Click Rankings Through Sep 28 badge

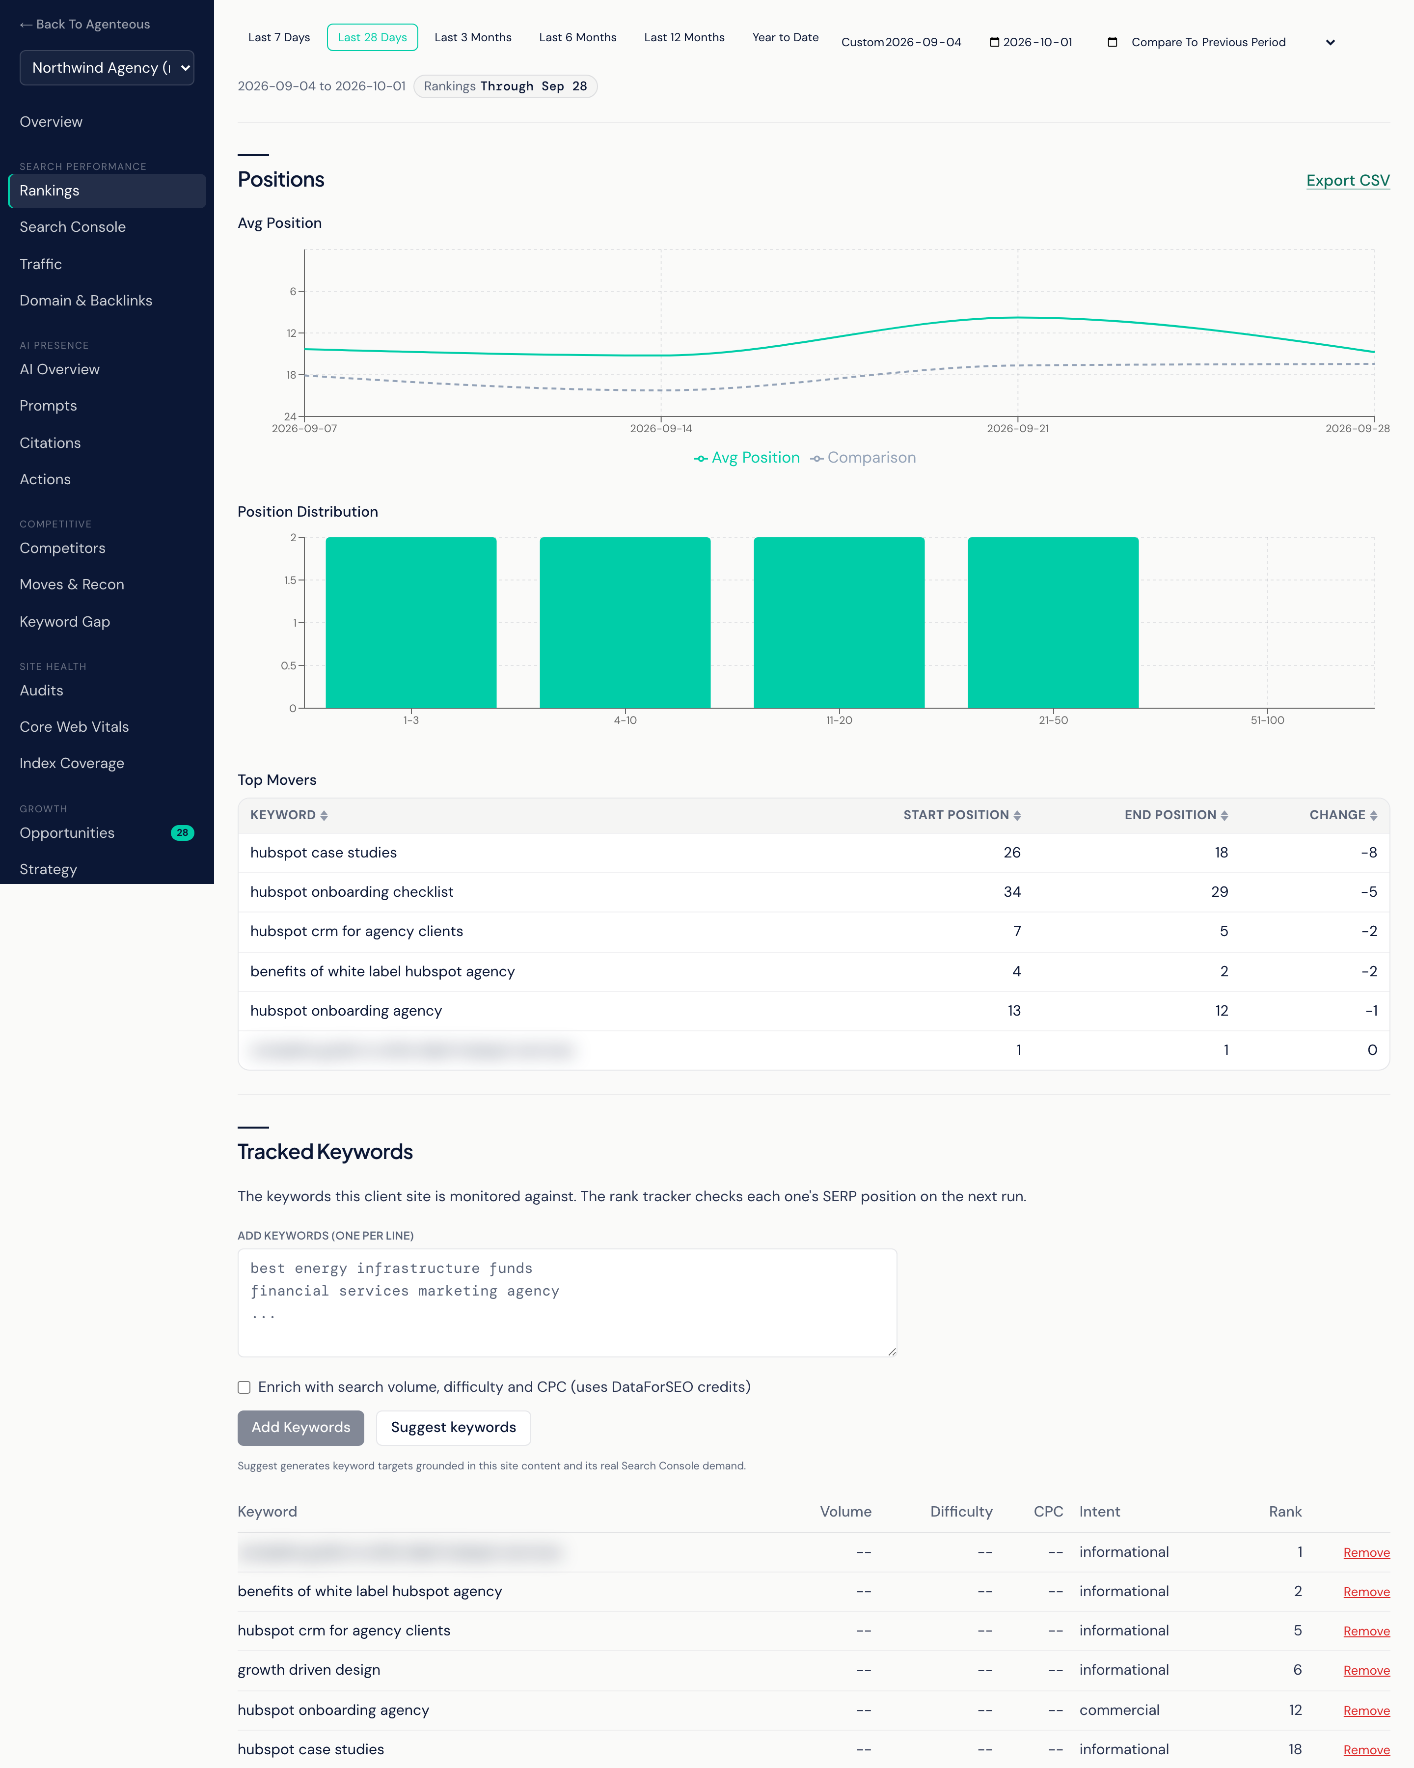505,86
